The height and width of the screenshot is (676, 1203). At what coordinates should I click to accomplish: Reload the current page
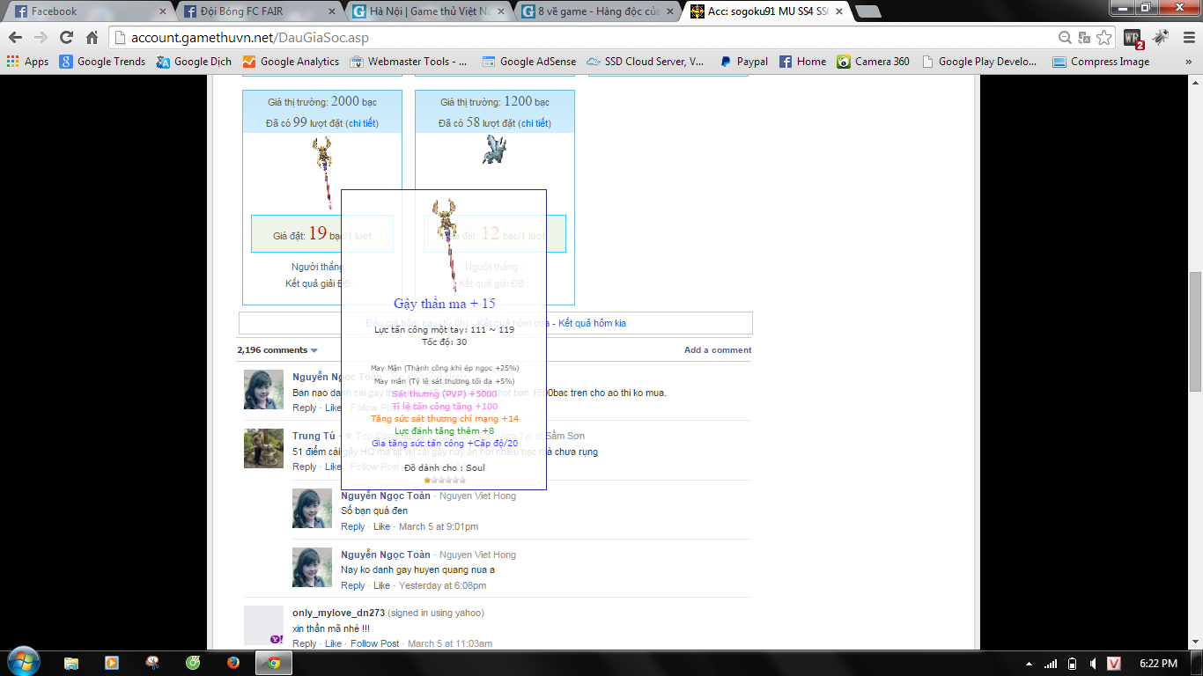(66, 38)
